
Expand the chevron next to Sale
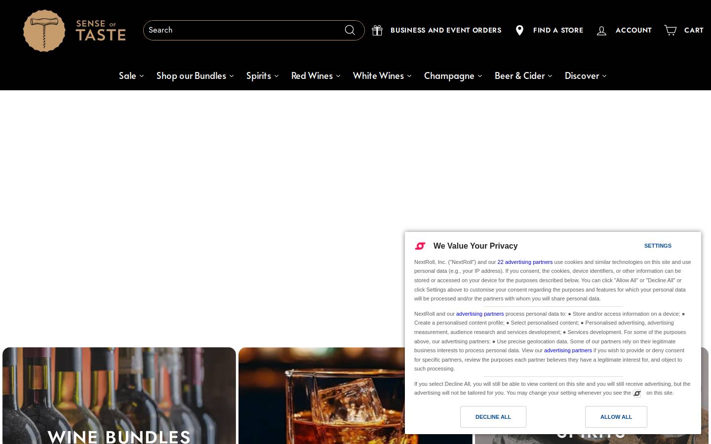pos(142,76)
